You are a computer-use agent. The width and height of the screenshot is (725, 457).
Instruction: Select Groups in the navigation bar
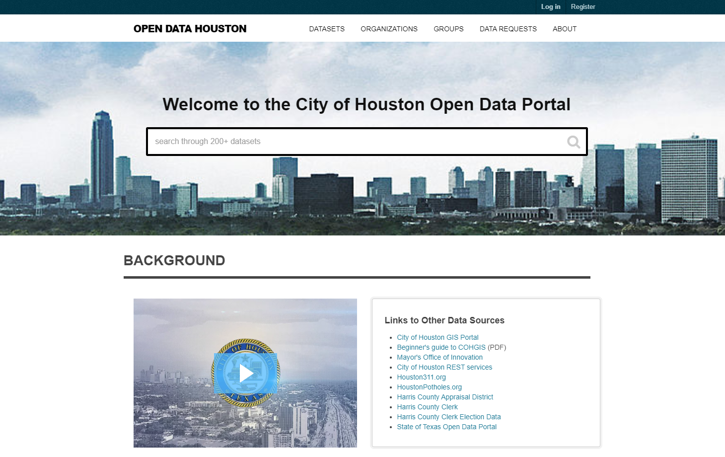tap(448, 29)
